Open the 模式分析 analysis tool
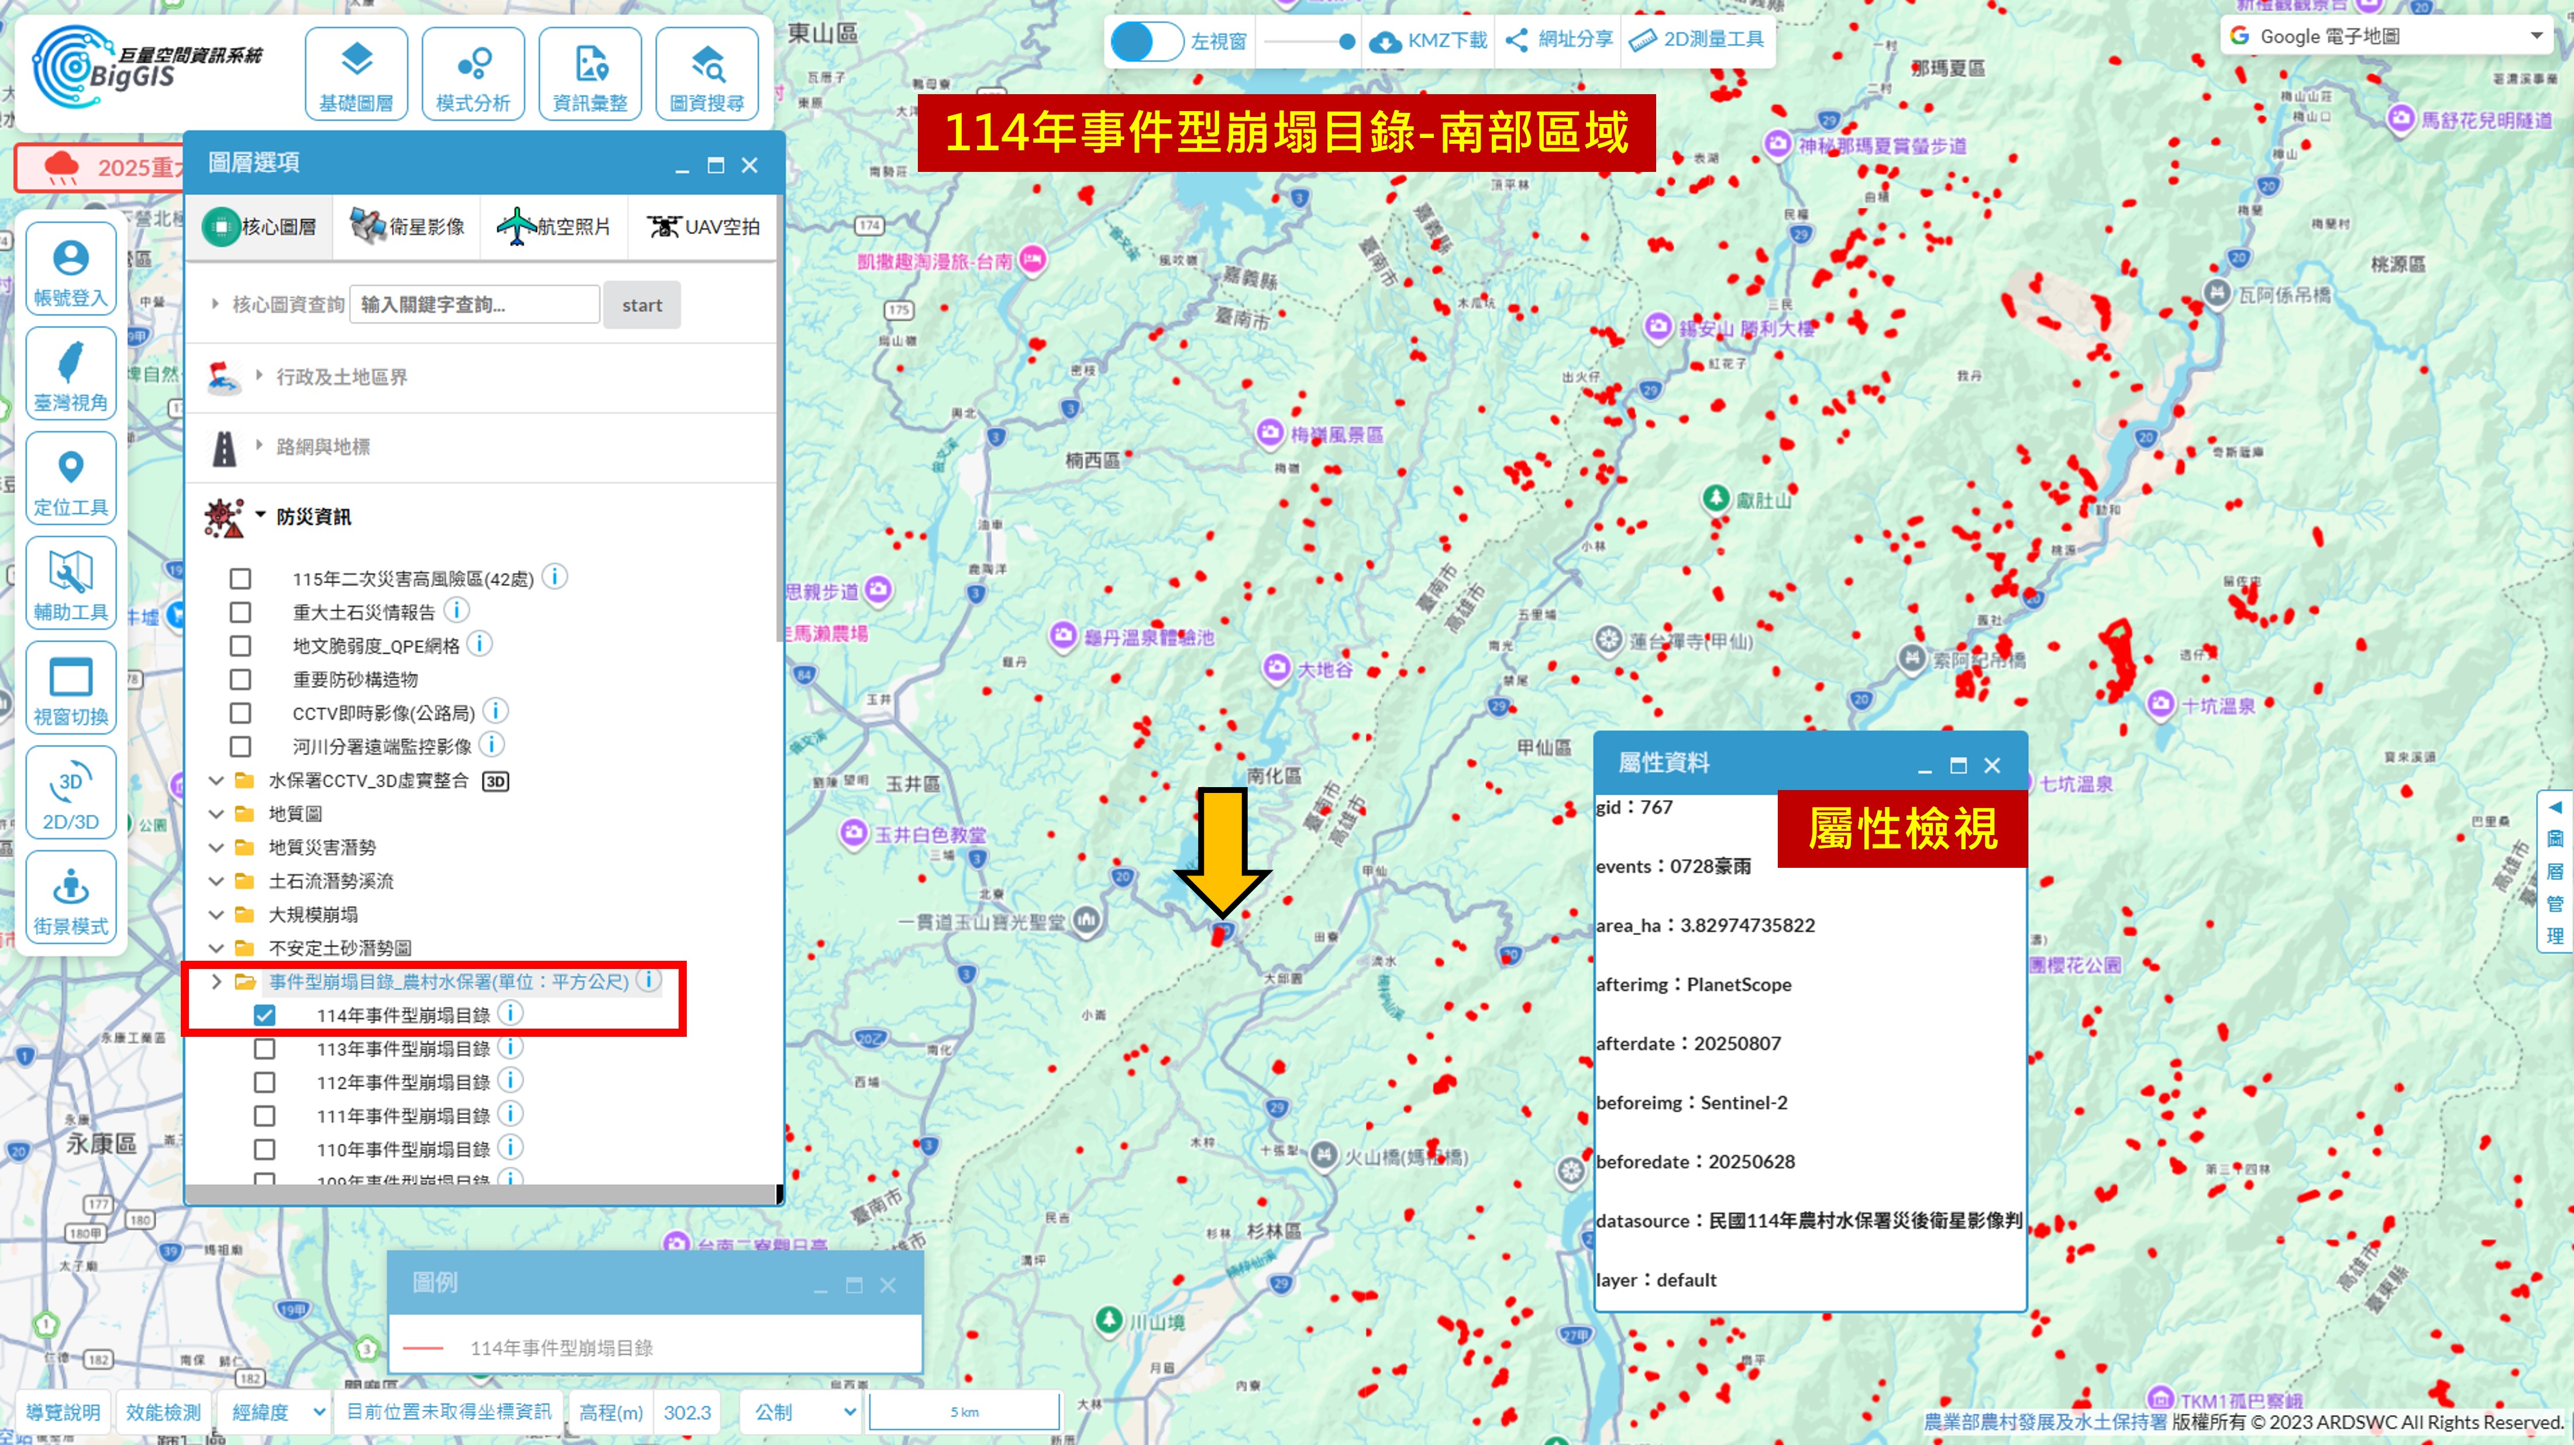Viewport: 2574px width, 1445px height. click(x=473, y=73)
